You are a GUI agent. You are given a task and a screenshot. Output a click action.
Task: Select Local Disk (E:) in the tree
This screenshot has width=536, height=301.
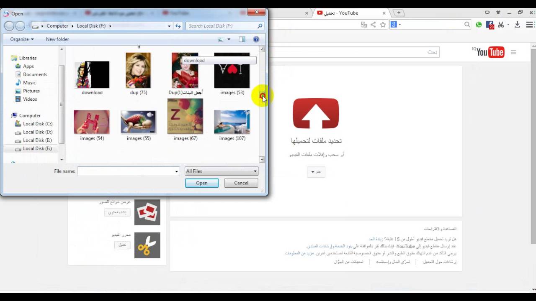click(x=38, y=140)
